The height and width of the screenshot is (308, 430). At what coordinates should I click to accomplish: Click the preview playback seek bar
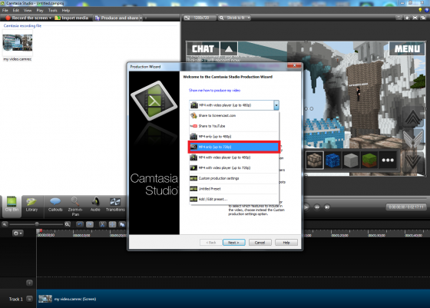point(365,197)
